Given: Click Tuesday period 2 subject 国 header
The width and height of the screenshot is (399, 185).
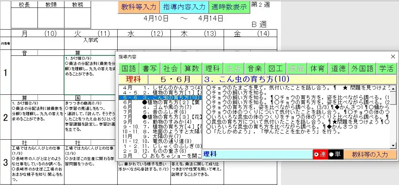Looking at the screenshot, I should tap(78, 98).
